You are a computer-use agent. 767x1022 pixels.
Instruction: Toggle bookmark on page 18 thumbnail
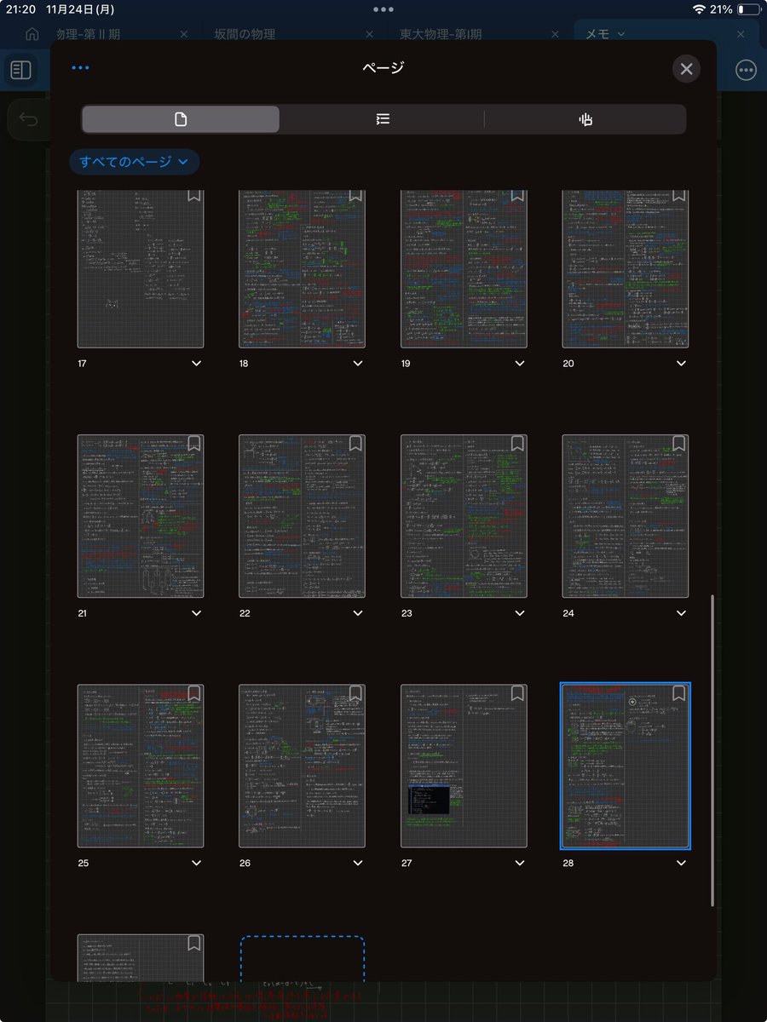pos(355,195)
